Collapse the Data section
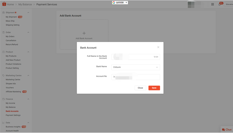Screen dimensions: 233x133 click(x=28, y=123)
